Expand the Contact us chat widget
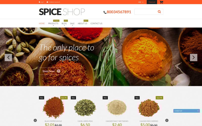Screen dimensions: 202x126 point(187,111)
